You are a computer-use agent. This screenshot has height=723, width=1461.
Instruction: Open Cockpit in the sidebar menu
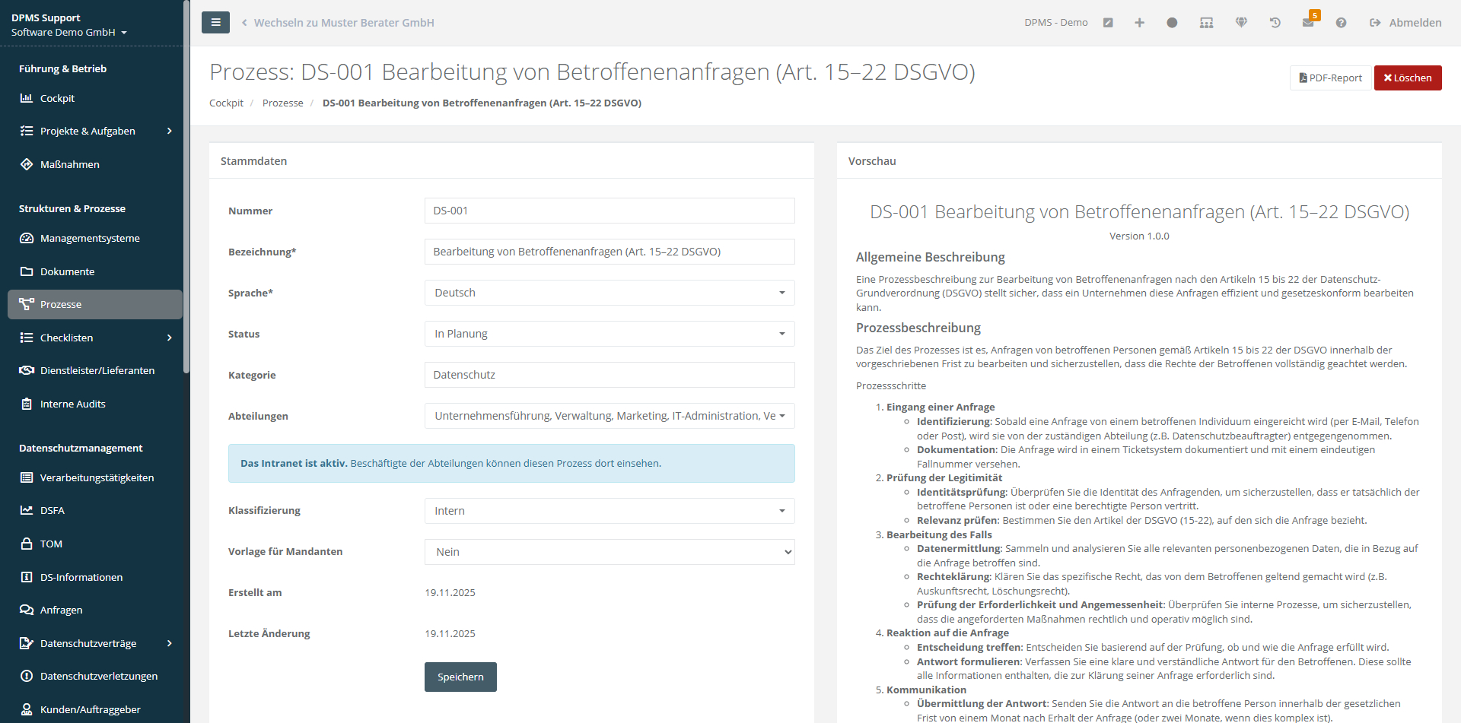point(57,98)
